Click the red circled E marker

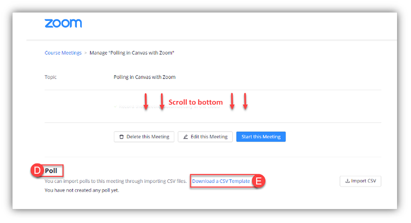[259, 181]
